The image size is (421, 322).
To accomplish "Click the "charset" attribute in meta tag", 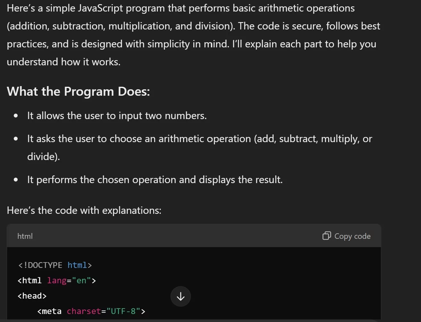I will pos(84,311).
